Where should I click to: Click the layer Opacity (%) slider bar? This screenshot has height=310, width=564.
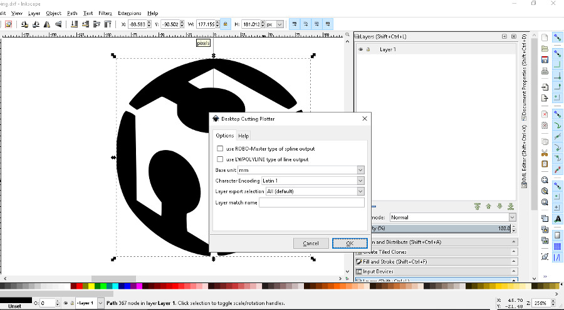pos(441,228)
